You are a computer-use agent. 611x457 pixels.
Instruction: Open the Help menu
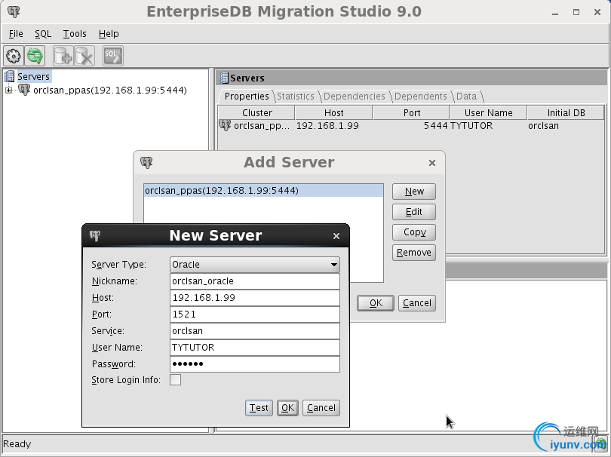109,34
